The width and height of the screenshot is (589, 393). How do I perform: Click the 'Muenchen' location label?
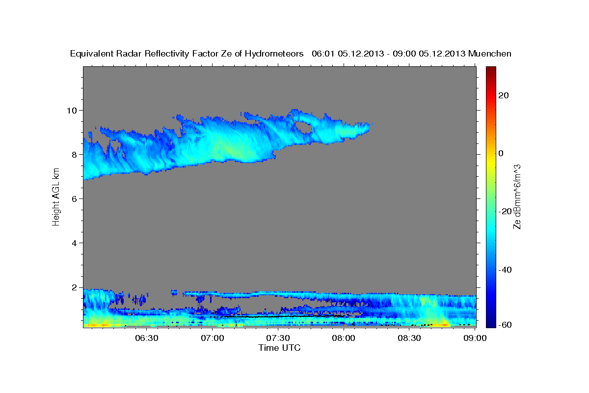tap(490, 54)
